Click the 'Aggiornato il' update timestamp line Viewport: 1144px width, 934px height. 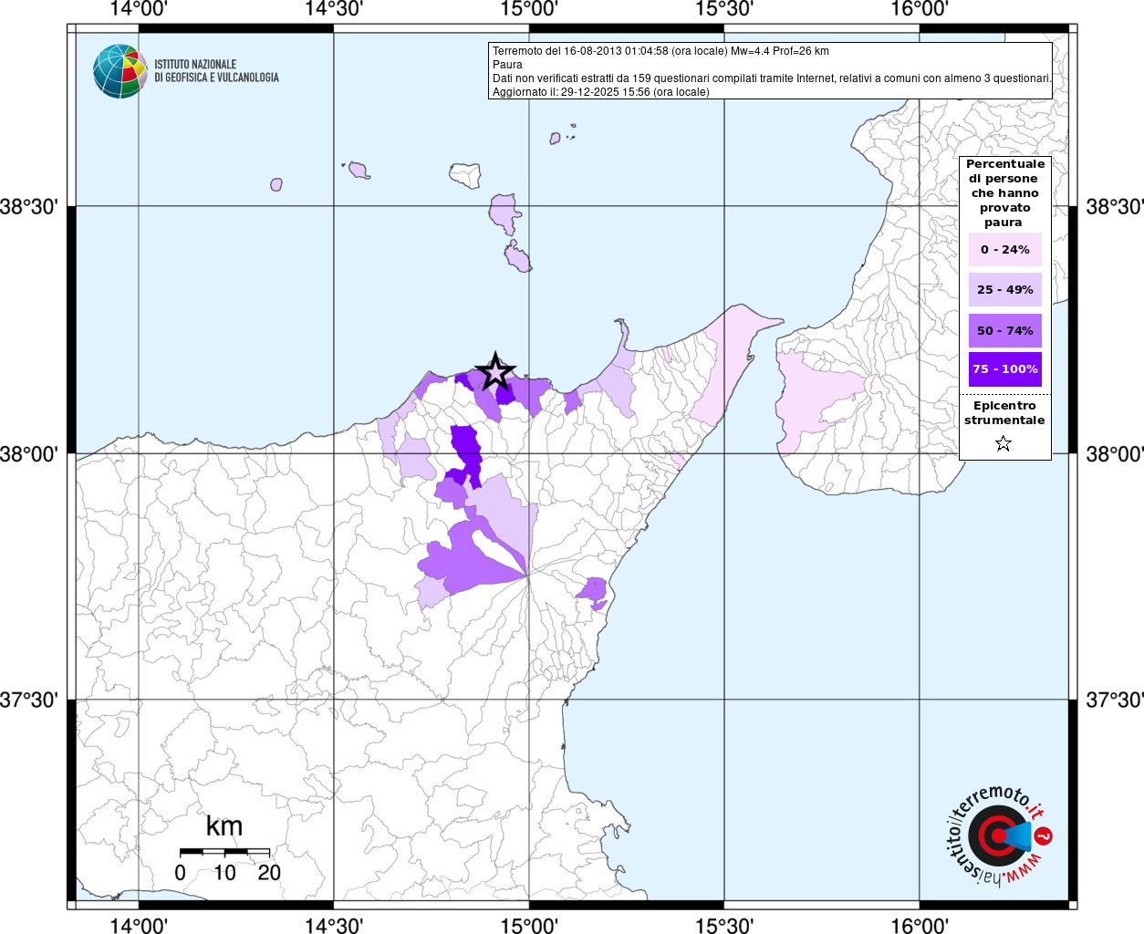600,92
